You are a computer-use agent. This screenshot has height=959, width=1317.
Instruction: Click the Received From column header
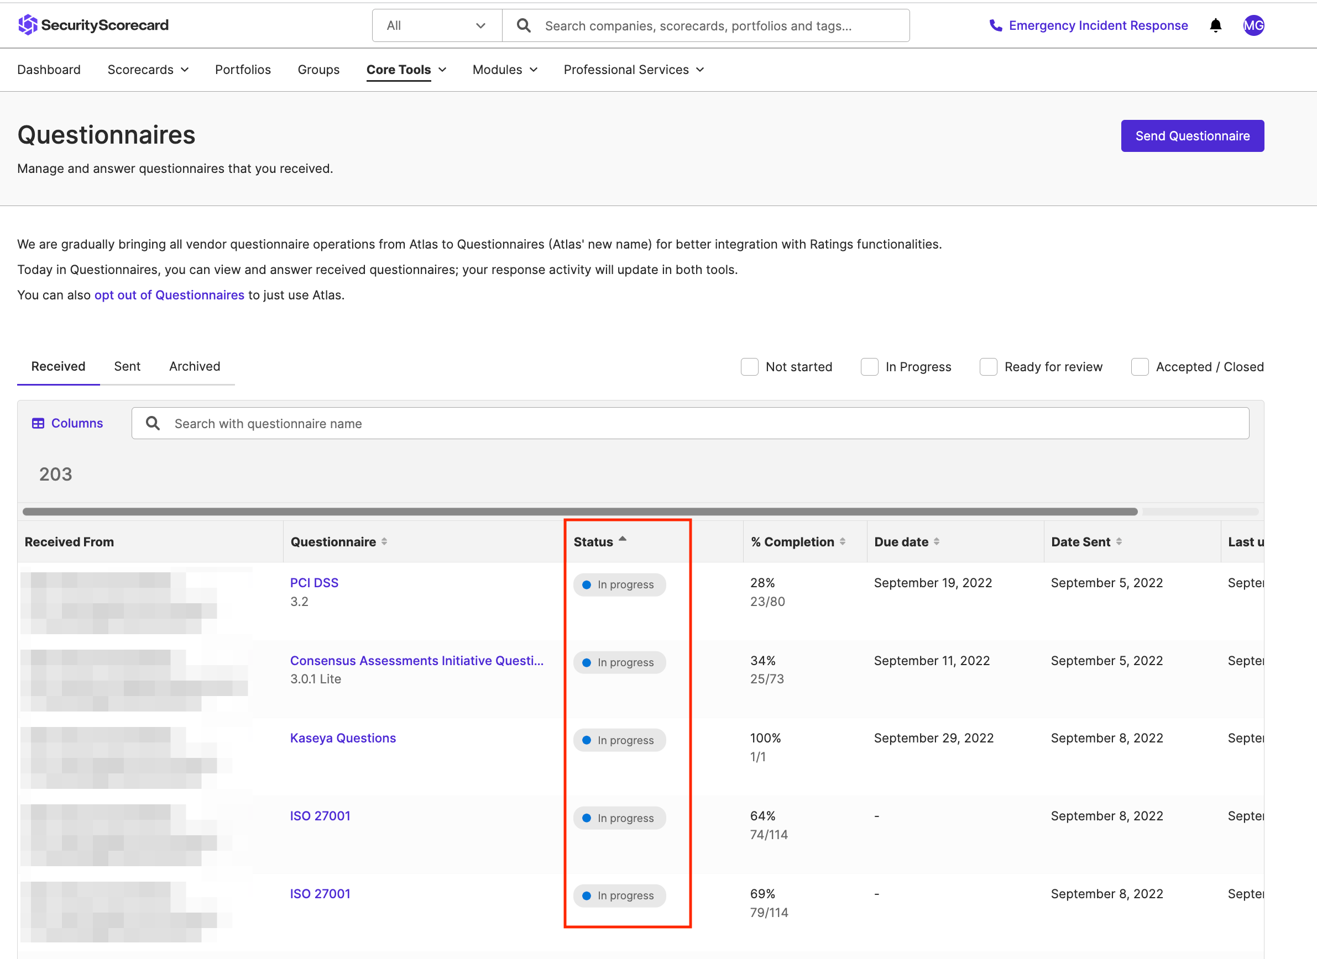pyautogui.click(x=69, y=541)
